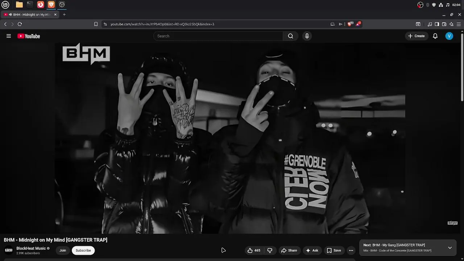
Task: Search with your voice microphone
Action: (x=307, y=36)
